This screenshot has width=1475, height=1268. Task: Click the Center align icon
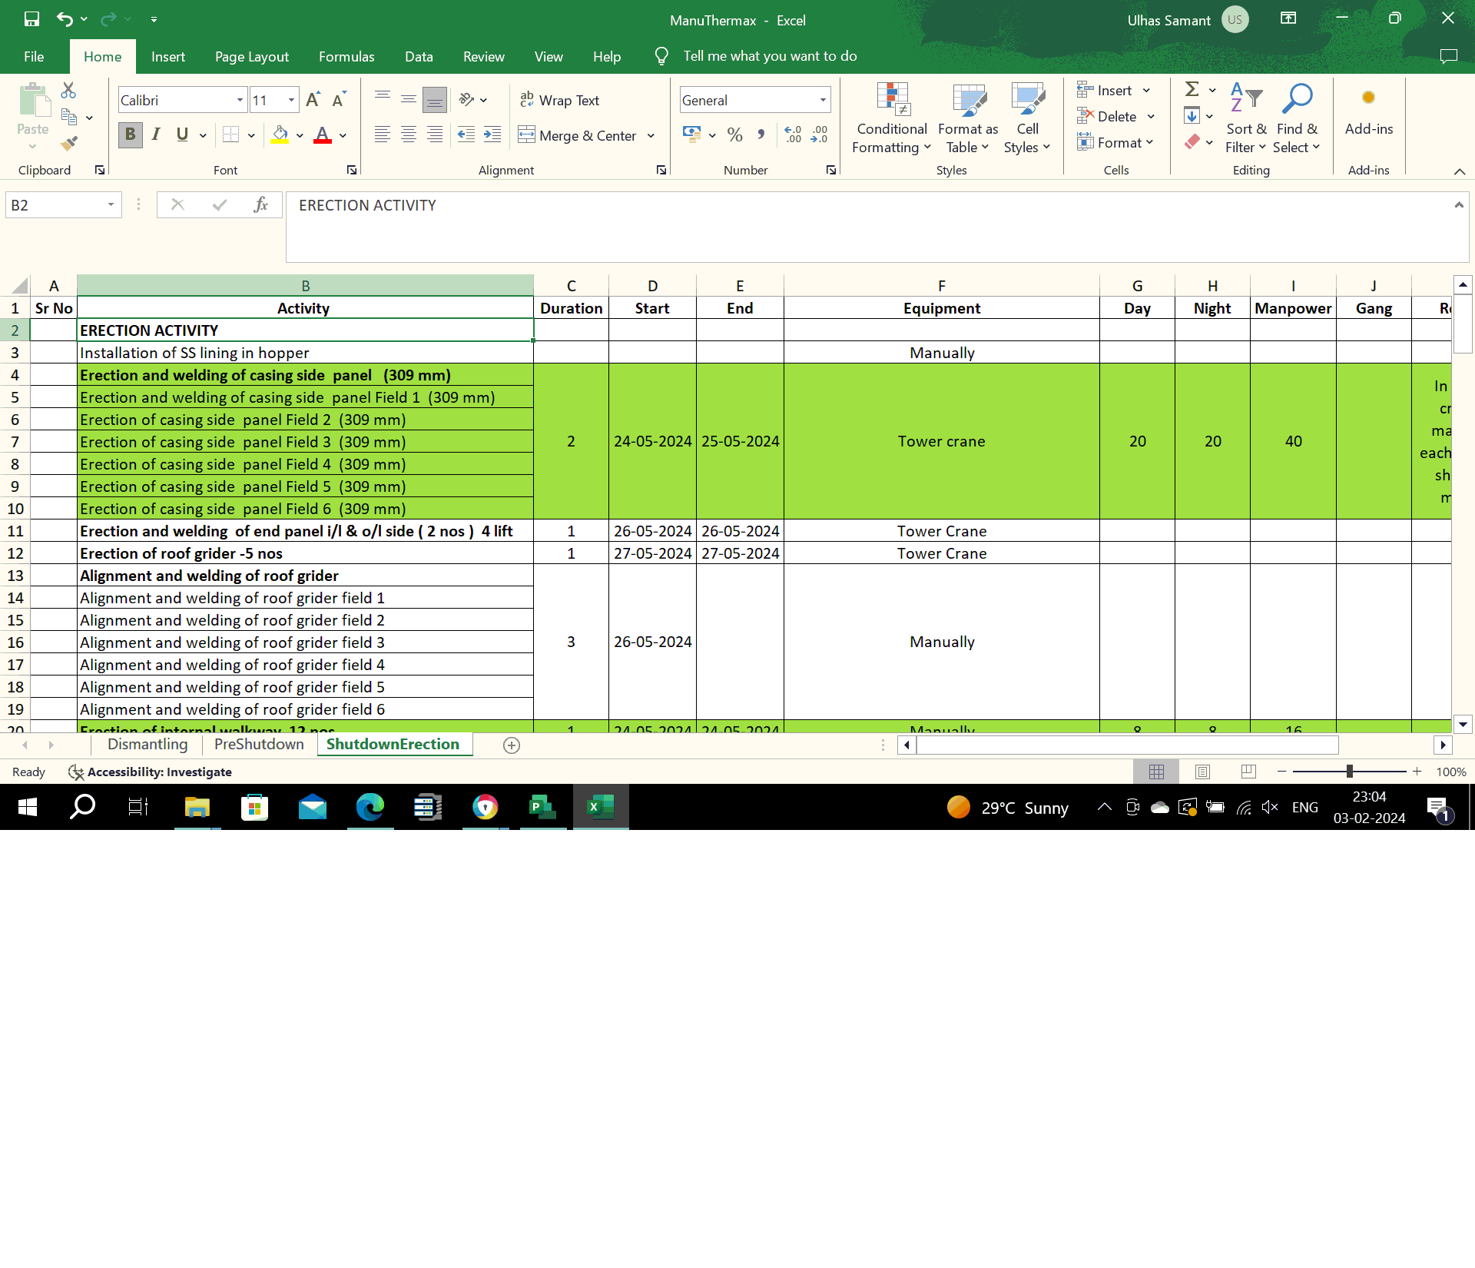coord(409,135)
